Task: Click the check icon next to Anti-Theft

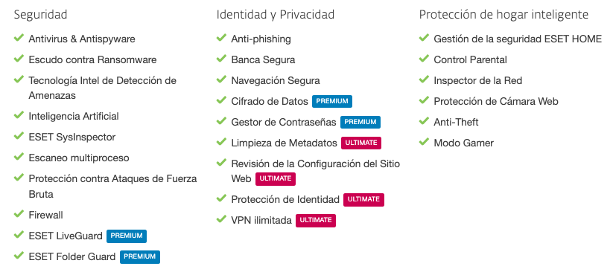Action: tap(424, 121)
